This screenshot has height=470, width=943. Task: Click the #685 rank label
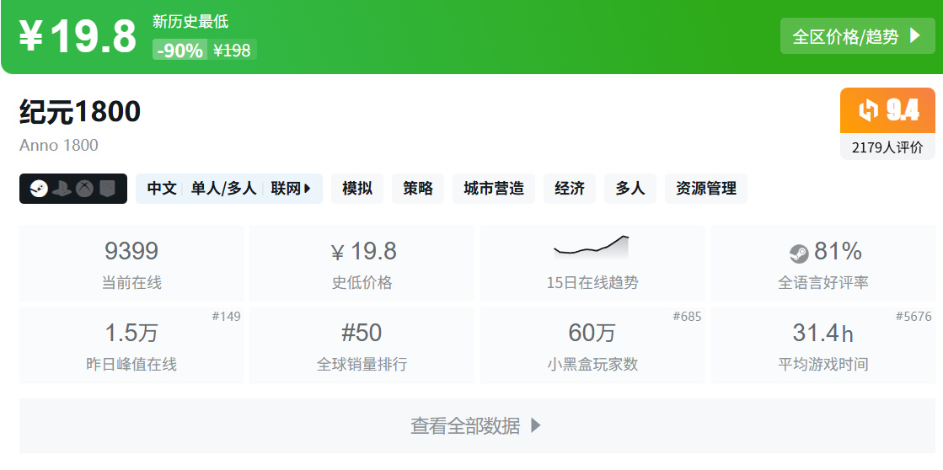click(x=687, y=317)
